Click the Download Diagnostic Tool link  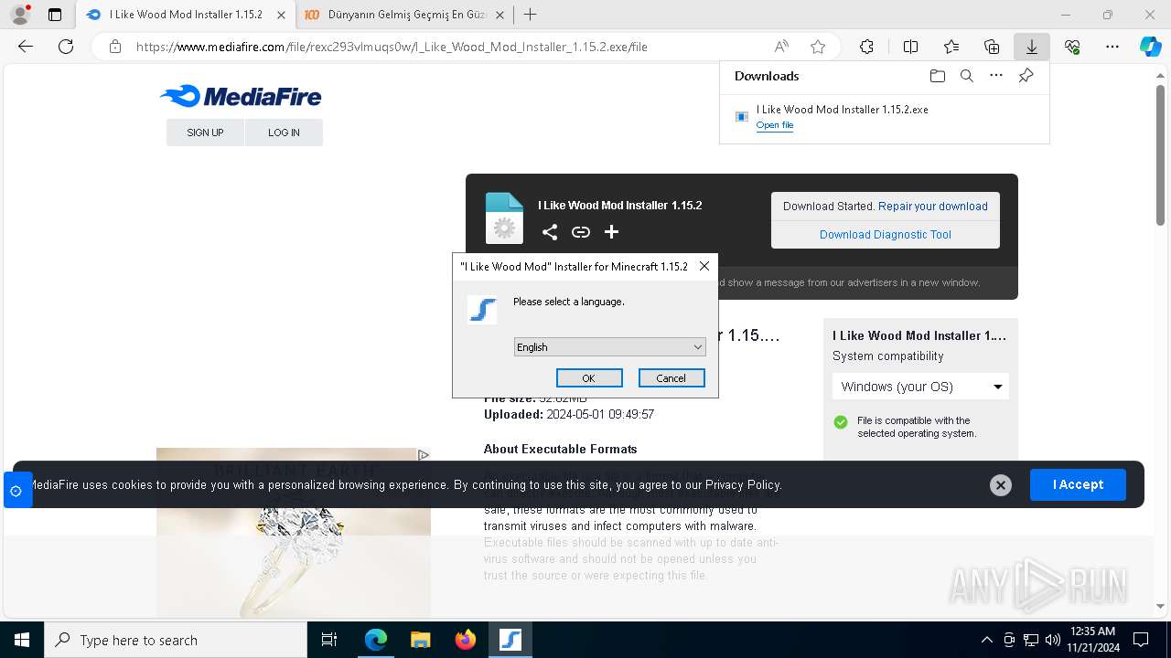coord(886,235)
